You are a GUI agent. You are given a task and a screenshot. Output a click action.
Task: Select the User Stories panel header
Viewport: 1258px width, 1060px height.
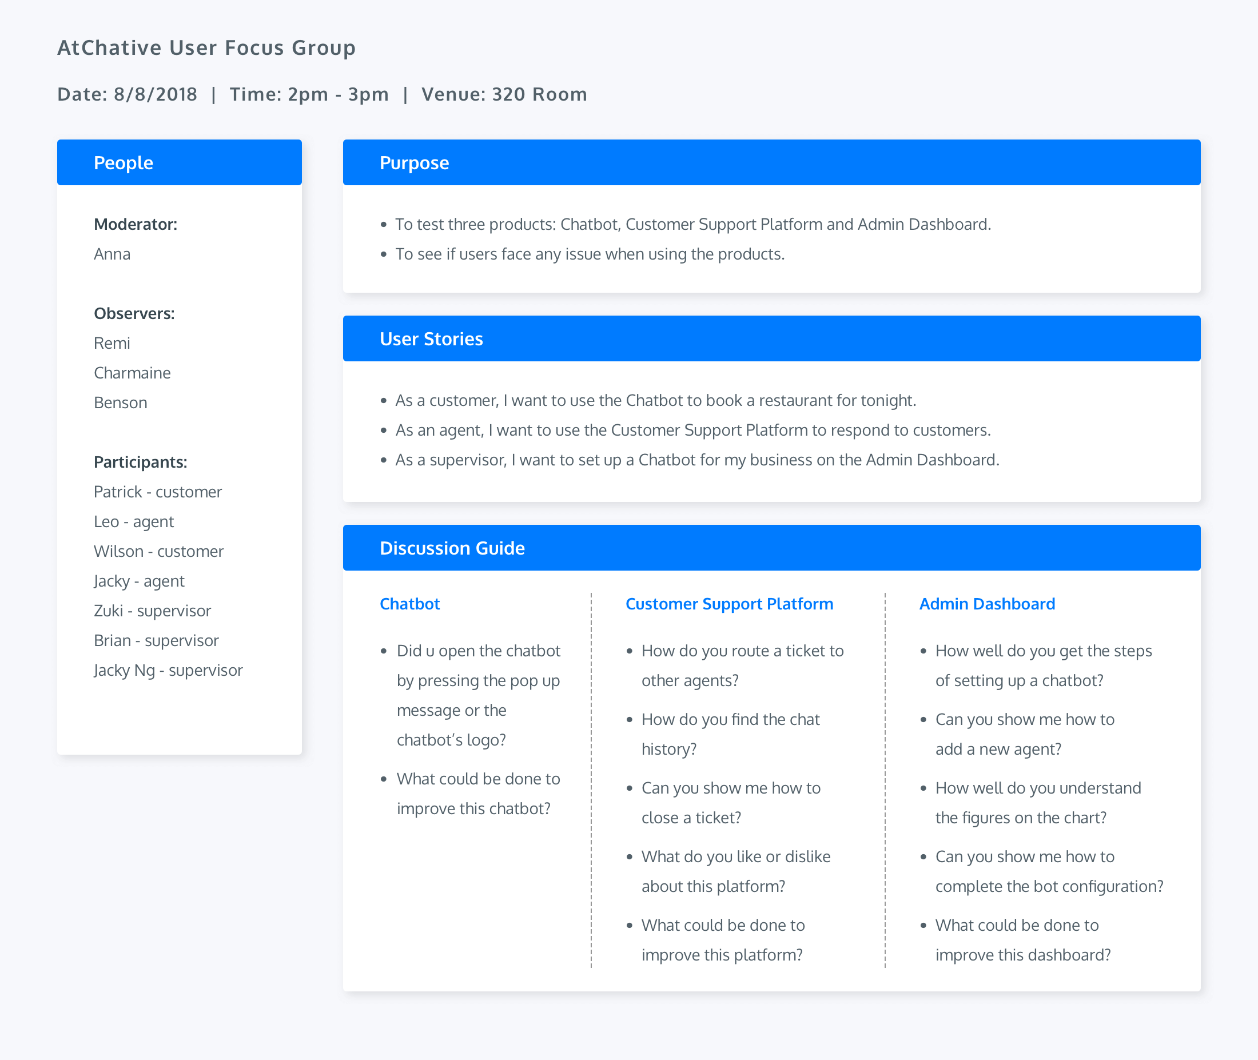pos(772,338)
